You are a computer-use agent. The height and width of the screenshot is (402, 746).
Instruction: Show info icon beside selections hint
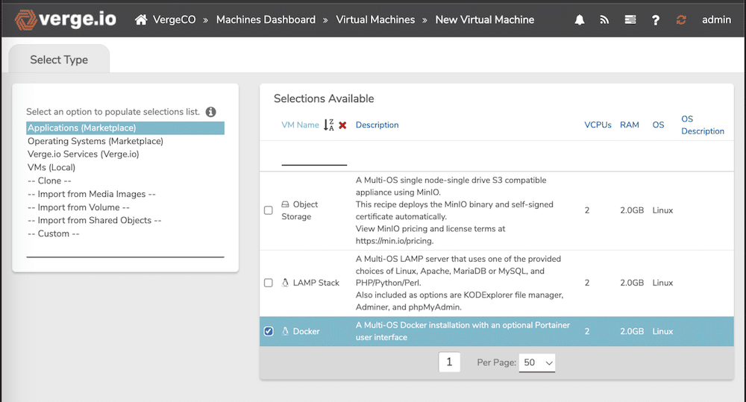(211, 112)
